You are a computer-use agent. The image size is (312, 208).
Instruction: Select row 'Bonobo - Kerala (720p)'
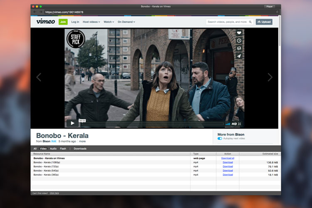[x=156, y=166]
